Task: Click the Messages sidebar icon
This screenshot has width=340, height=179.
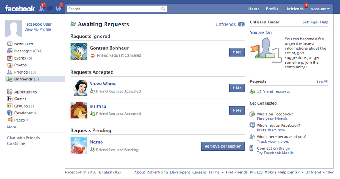Action: coord(10,51)
